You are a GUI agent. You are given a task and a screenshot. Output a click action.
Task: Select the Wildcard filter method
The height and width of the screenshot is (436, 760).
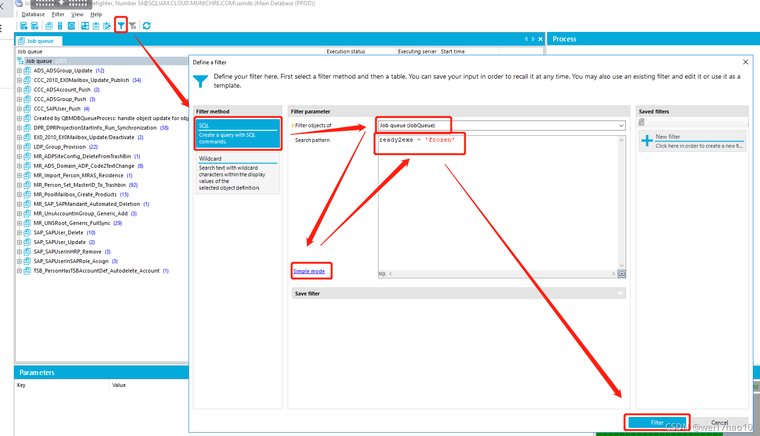coord(238,173)
